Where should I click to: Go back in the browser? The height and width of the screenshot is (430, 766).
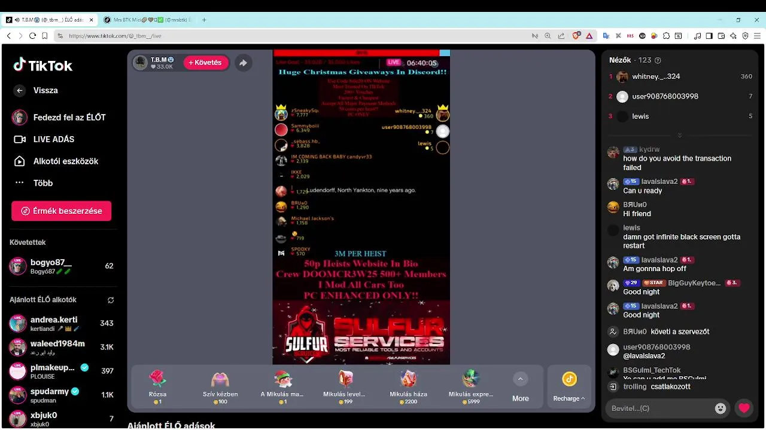(x=8, y=36)
